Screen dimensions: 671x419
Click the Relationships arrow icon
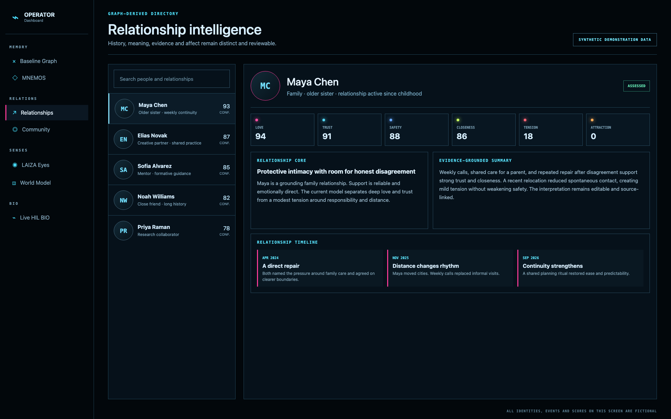pyautogui.click(x=14, y=113)
